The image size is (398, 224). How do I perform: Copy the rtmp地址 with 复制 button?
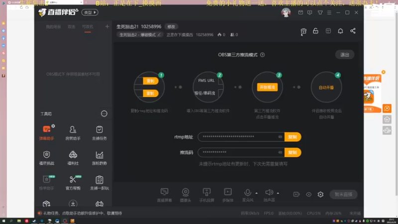pos(293,137)
